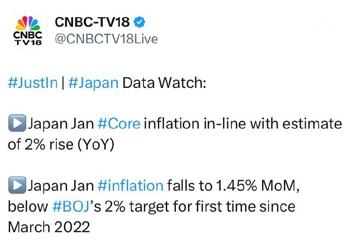Open the #JustIn hashtag

pos(33,83)
